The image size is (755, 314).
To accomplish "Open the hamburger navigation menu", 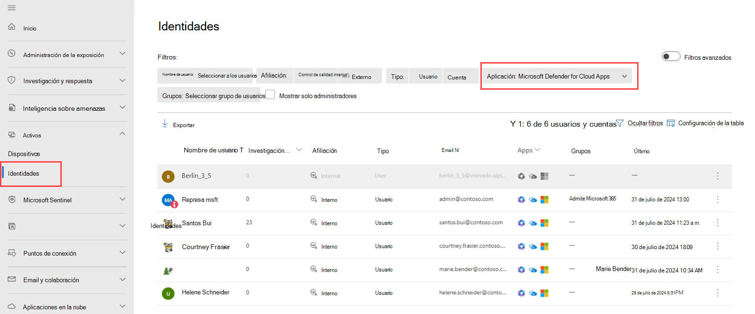I will (12, 8).
